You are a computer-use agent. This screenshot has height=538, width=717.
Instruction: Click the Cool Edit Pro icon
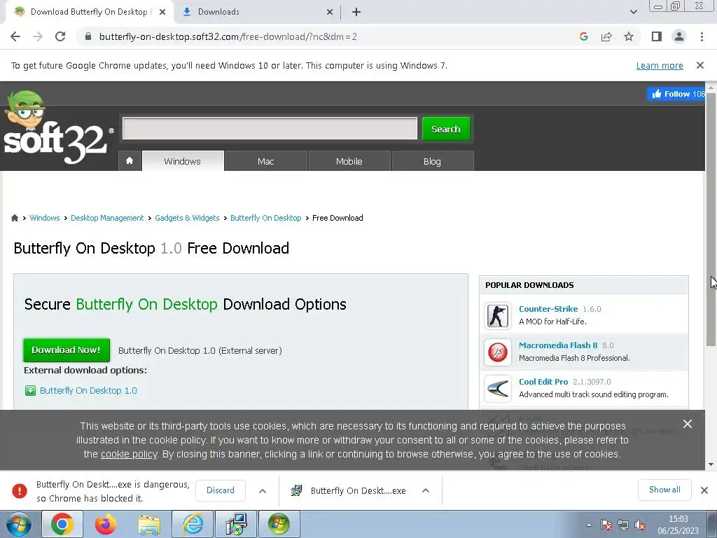pyautogui.click(x=498, y=388)
